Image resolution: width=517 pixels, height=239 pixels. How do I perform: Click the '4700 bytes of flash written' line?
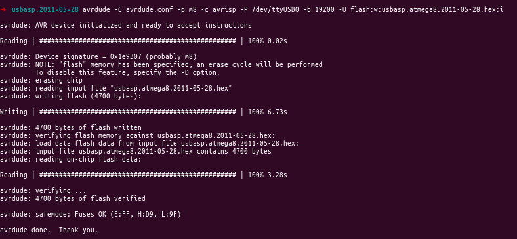[x=71, y=128]
